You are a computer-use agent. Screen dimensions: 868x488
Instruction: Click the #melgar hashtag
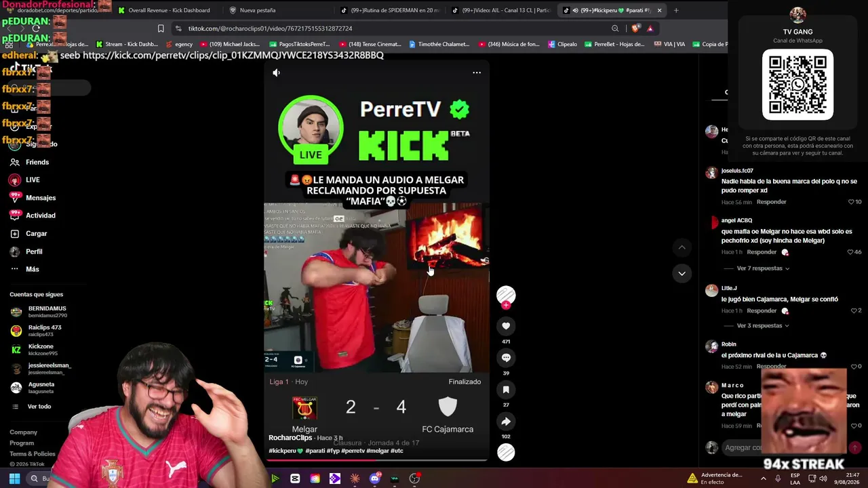click(378, 451)
